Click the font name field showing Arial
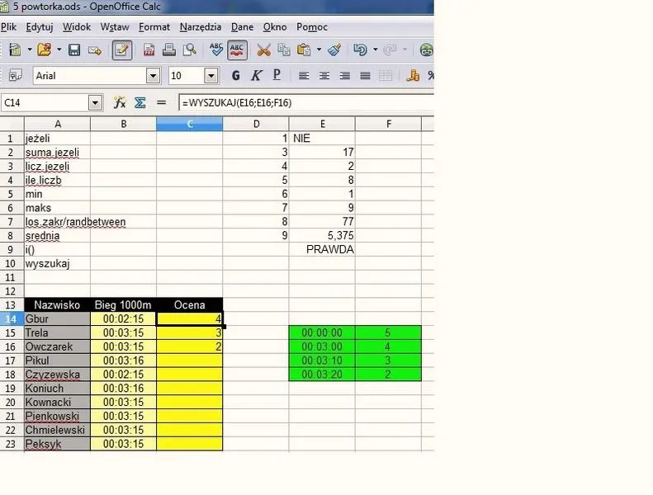The image size is (653, 495). 90,76
